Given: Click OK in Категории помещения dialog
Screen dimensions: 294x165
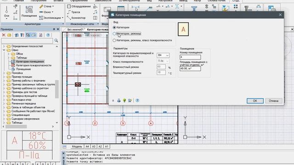Looking at the screenshot, I should 255,101.
